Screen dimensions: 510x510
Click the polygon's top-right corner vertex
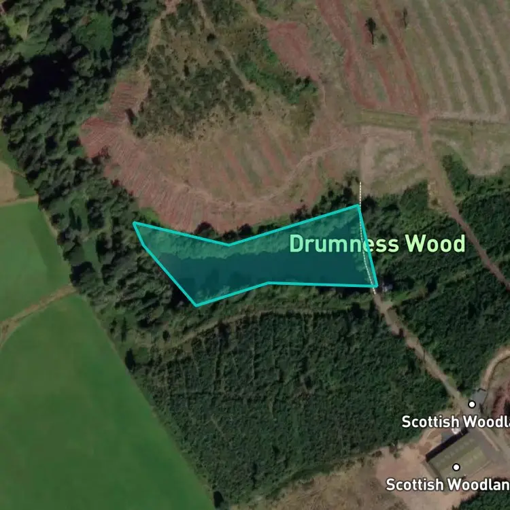click(x=358, y=205)
